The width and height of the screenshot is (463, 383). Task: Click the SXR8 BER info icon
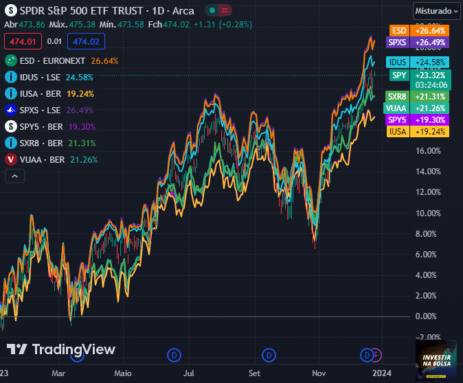(11, 143)
